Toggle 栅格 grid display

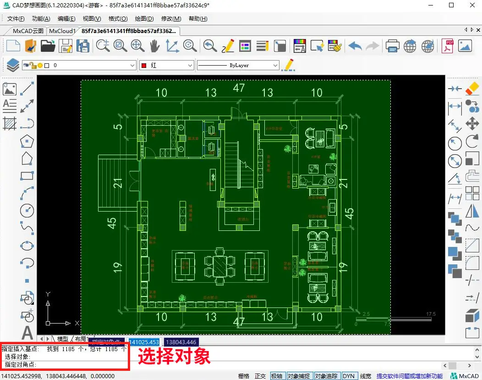click(244, 376)
